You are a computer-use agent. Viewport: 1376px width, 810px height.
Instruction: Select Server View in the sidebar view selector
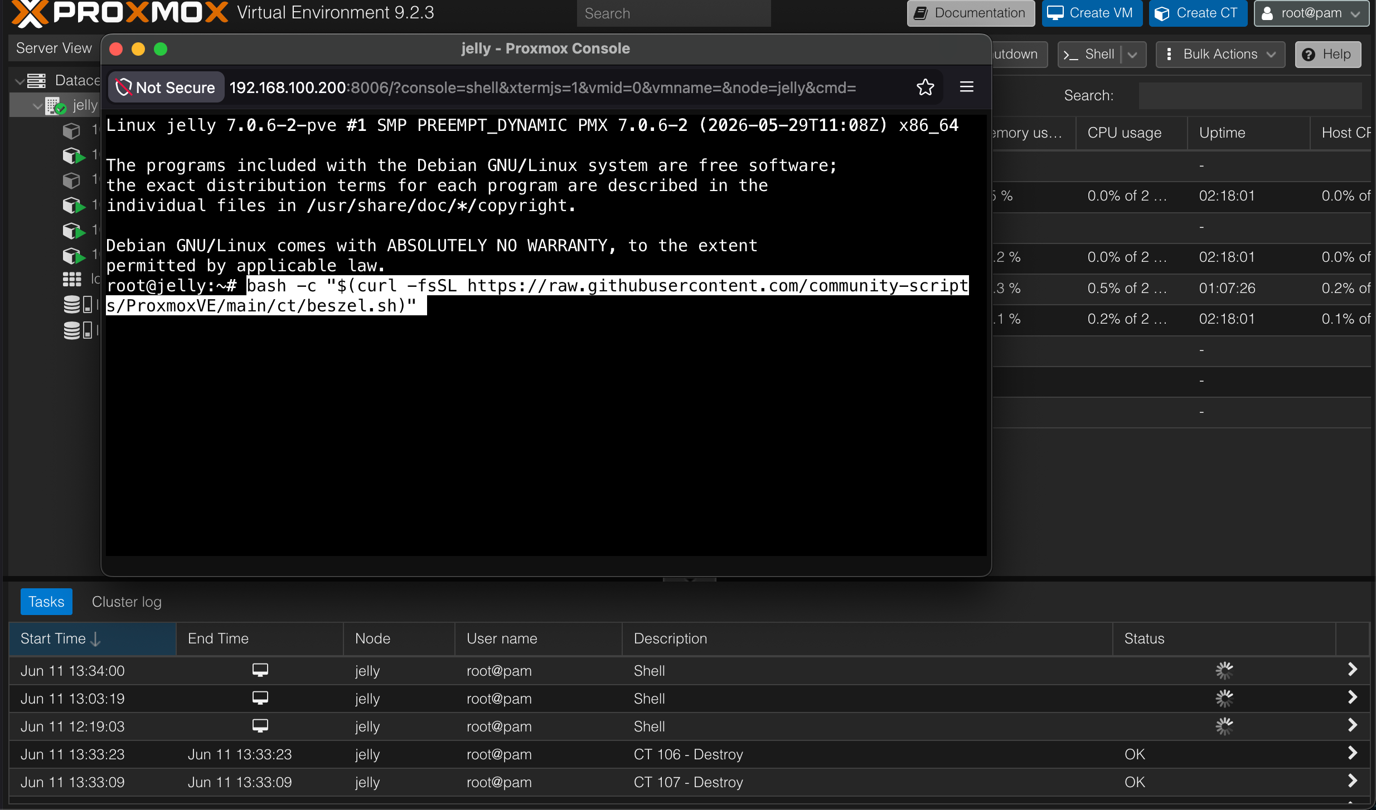click(54, 48)
